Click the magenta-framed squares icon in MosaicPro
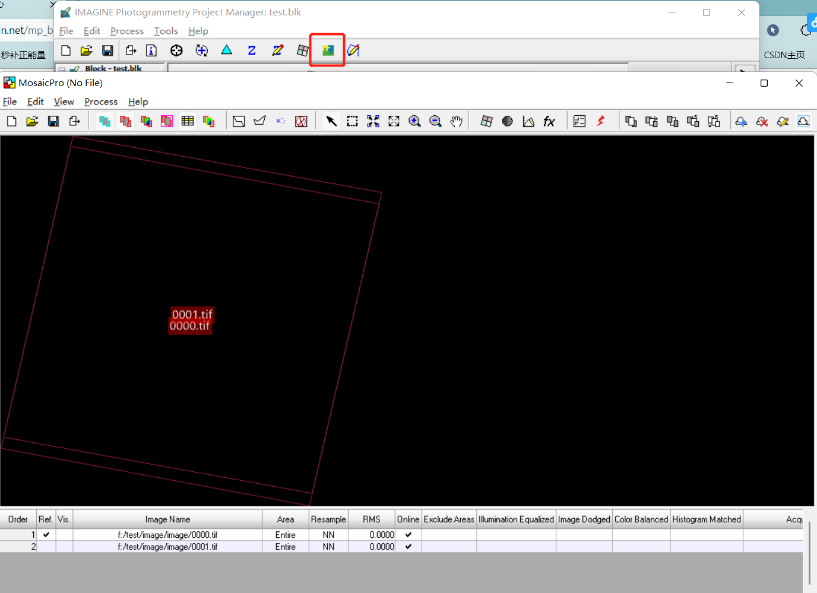Screen dimensions: 817x593 click(167, 121)
